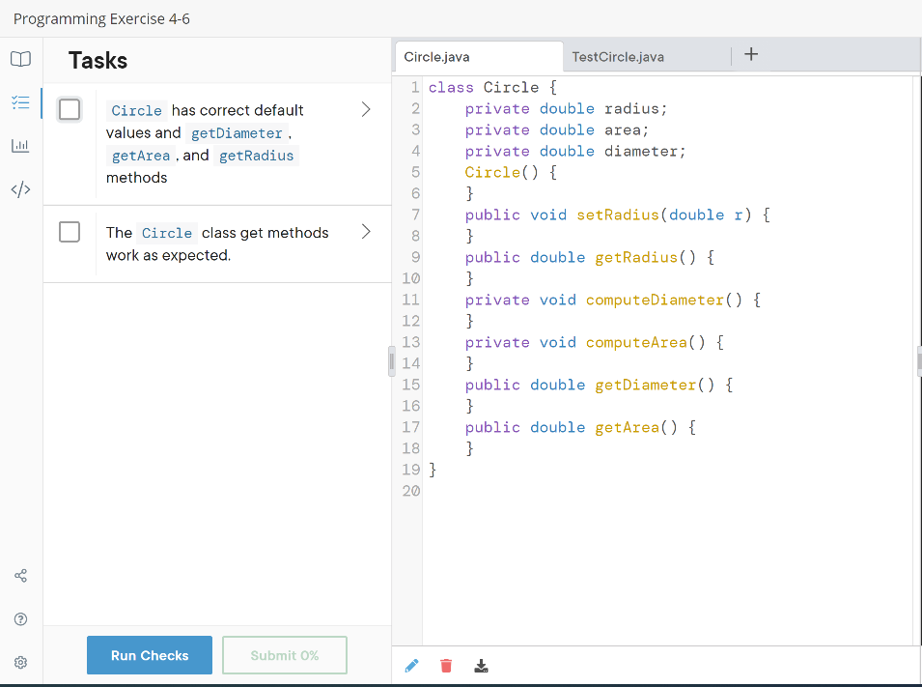
Task: Open the settings gear icon
Action: point(20,662)
